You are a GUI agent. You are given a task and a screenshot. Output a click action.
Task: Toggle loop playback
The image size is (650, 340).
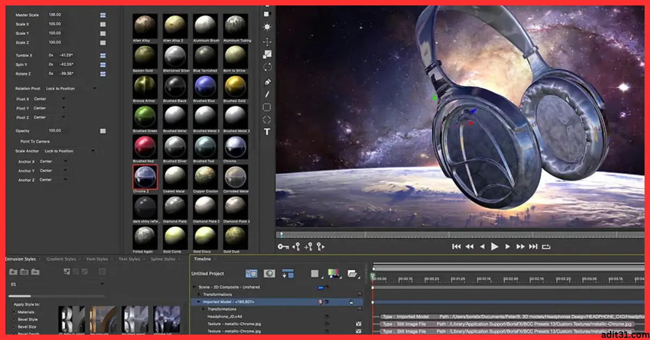[546, 246]
